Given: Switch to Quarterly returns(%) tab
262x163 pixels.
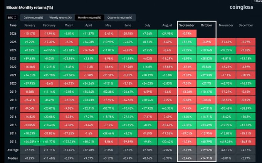Looking at the screenshot, I should [120, 18].
